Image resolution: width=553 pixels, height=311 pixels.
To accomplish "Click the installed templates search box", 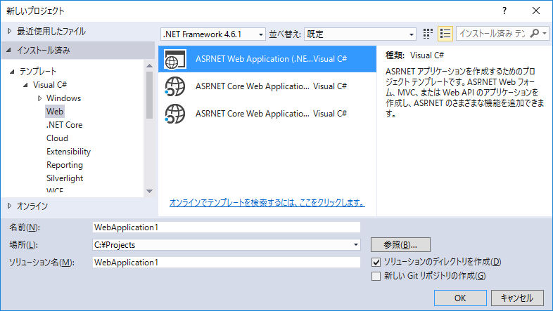I will 492,34.
